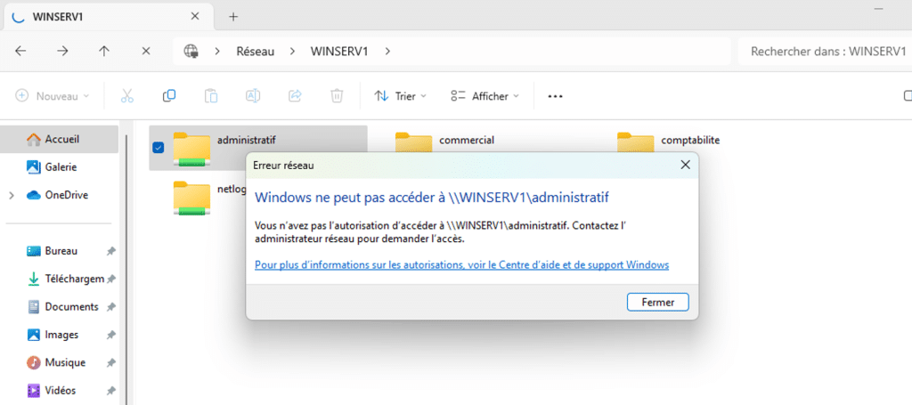Screen dimensions: 912x405
Task: Open a new tab with plus button
Action: [233, 16]
